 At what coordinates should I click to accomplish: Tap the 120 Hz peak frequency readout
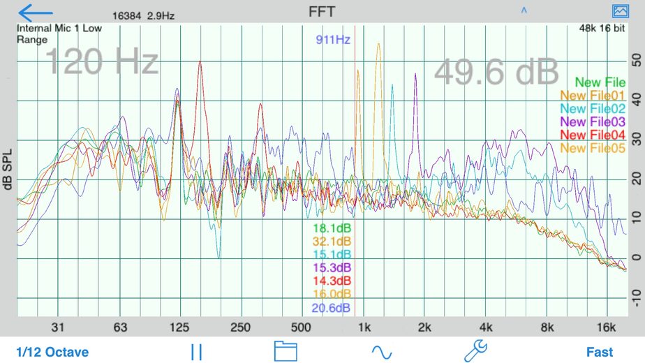[102, 61]
